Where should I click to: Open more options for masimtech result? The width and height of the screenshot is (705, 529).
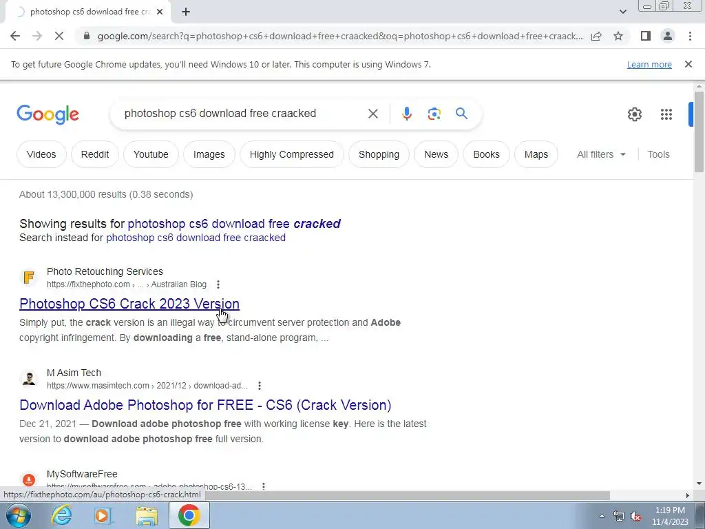coord(260,386)
